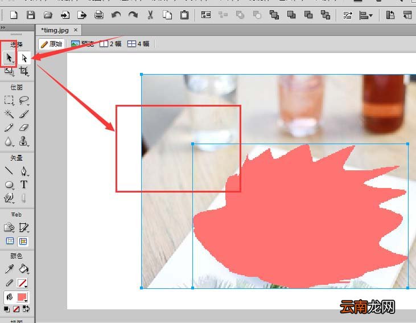Select the Subselection tool
The height and width of the screenshot is (323, 416).
24,58
